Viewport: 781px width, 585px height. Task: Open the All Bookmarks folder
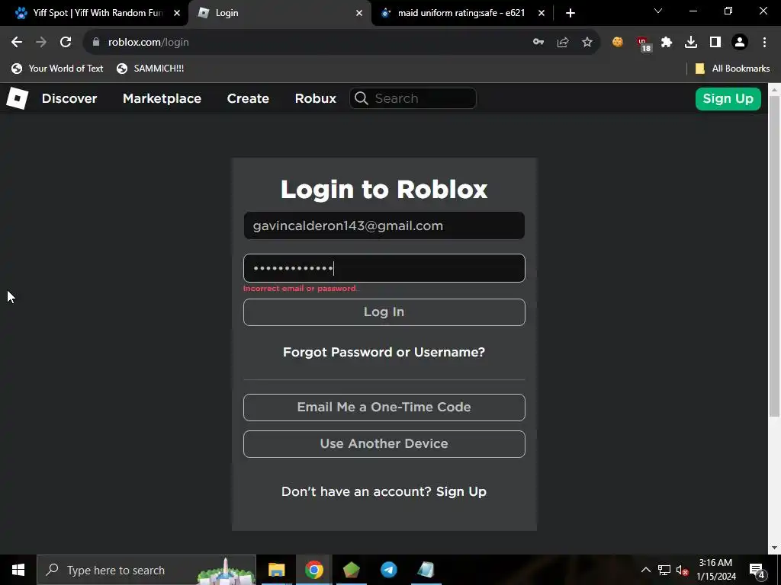coord(732,69)
